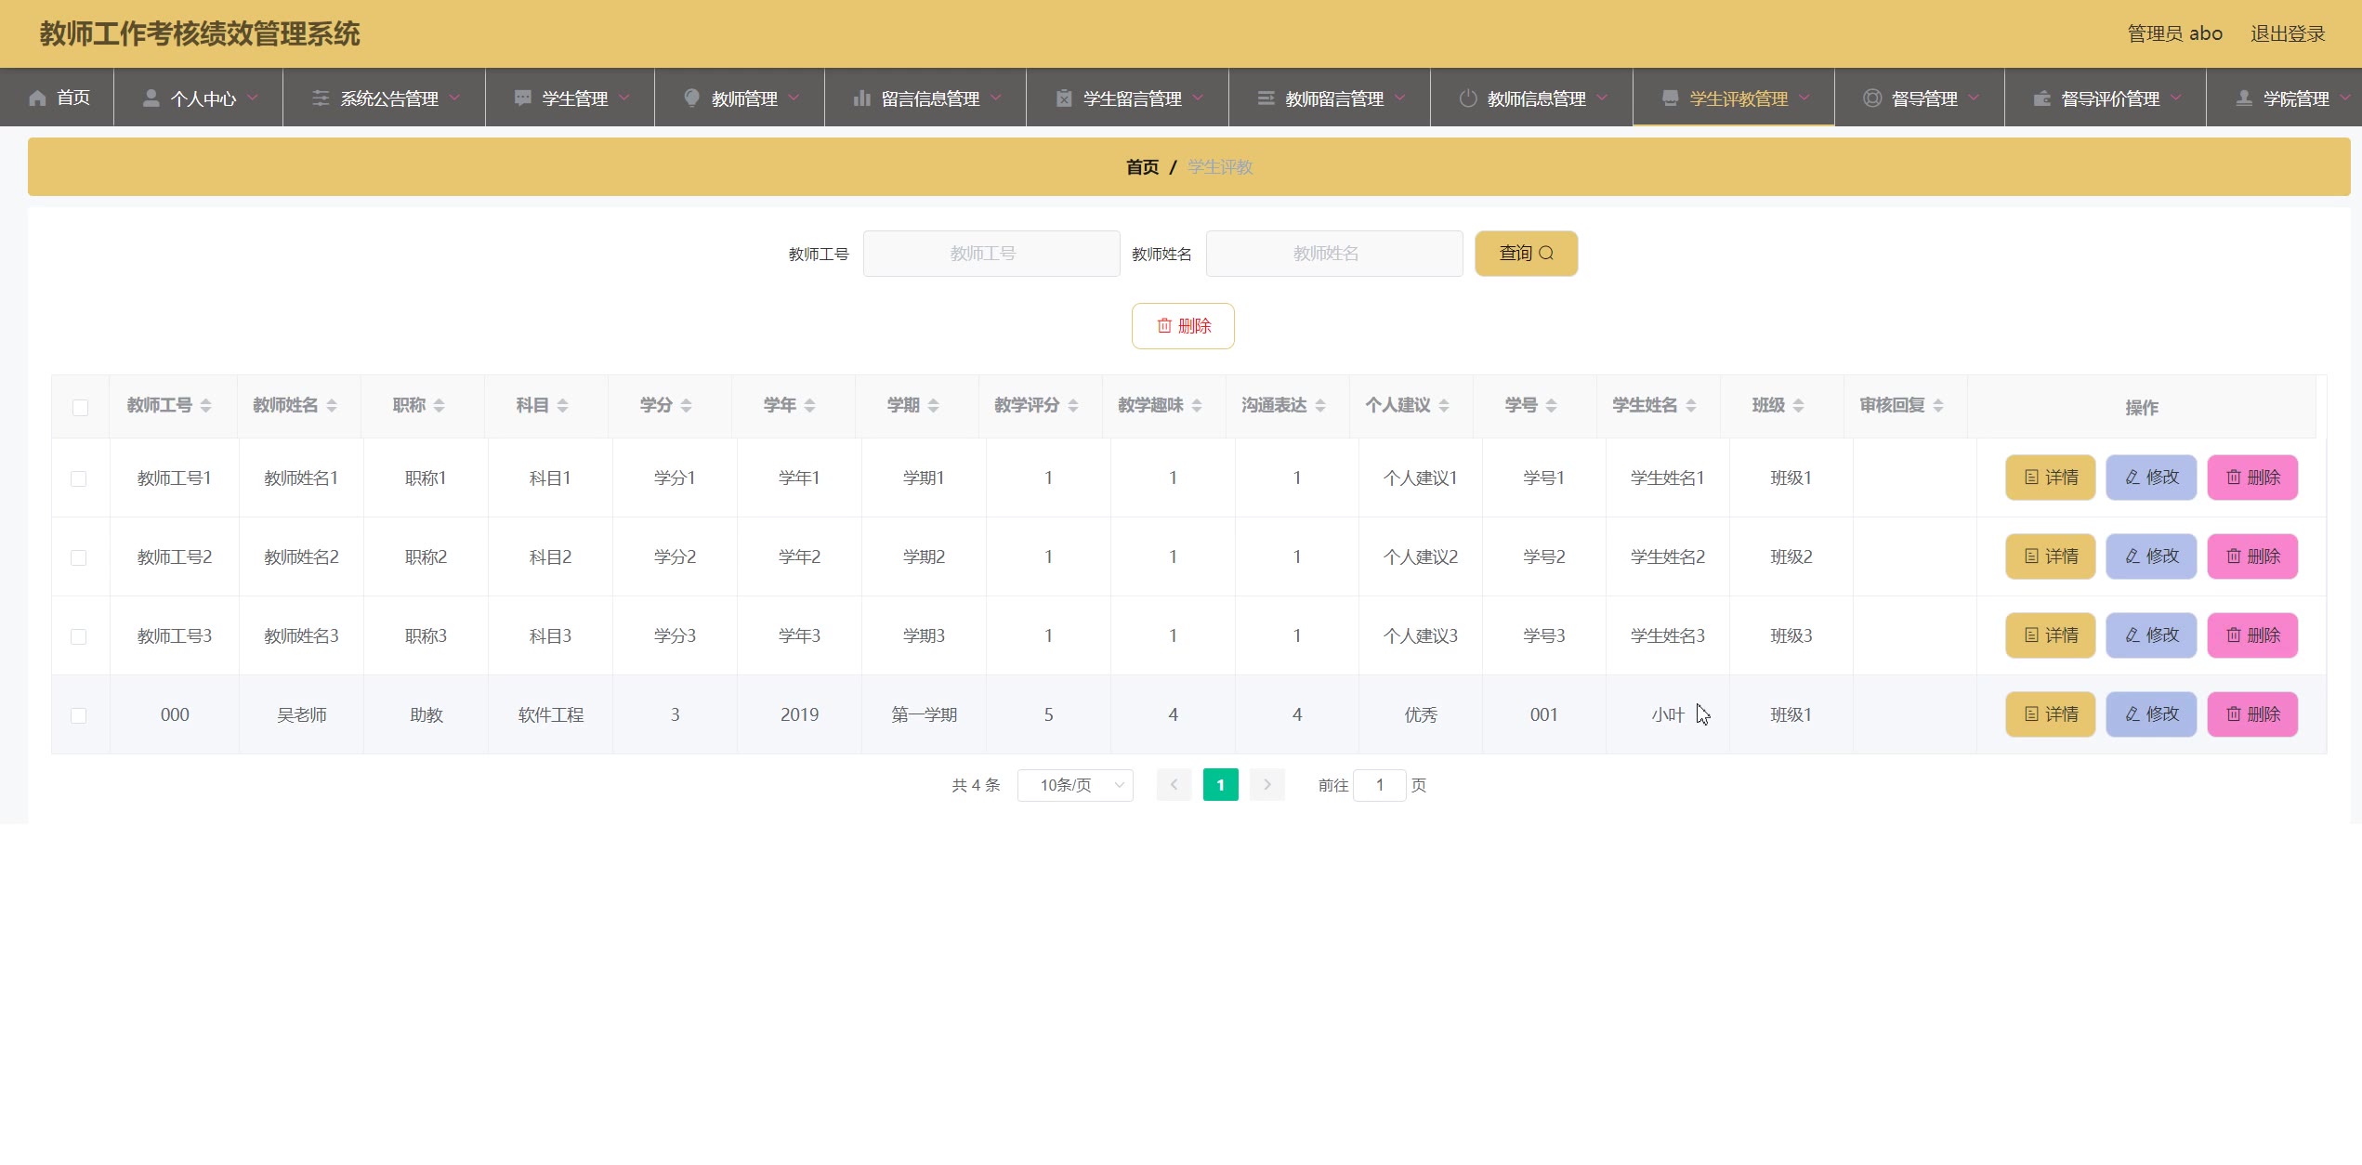Toggle the select-all header checkbox
Image resolution: width=2362 pixels, height=1165 pixels.
point(80,408)
